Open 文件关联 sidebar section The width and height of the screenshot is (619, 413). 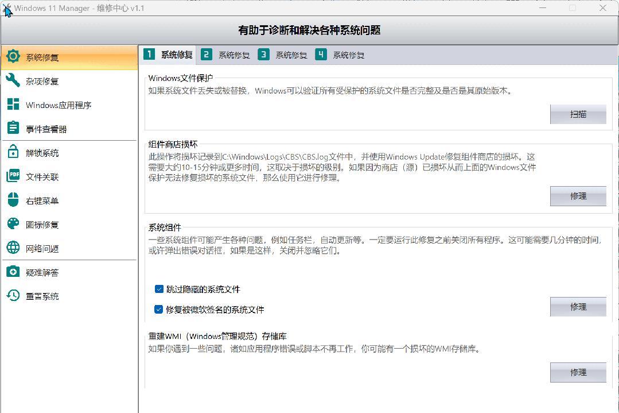tap(69, 177)
